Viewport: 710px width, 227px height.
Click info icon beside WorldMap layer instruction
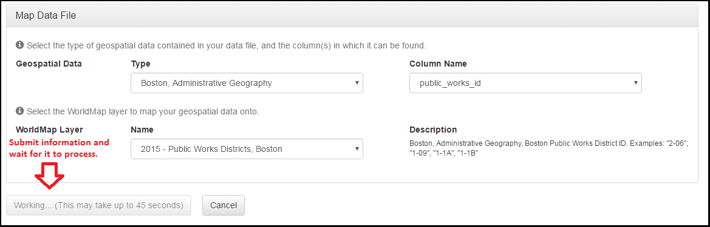(19, 111)
